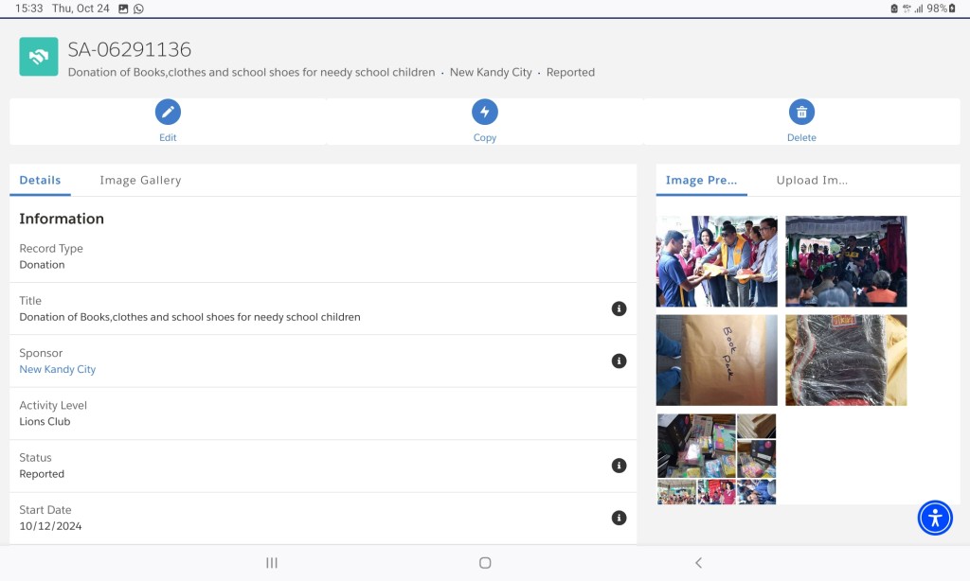Open the accessibility options button
970x581 pixels.
[935, 518]
